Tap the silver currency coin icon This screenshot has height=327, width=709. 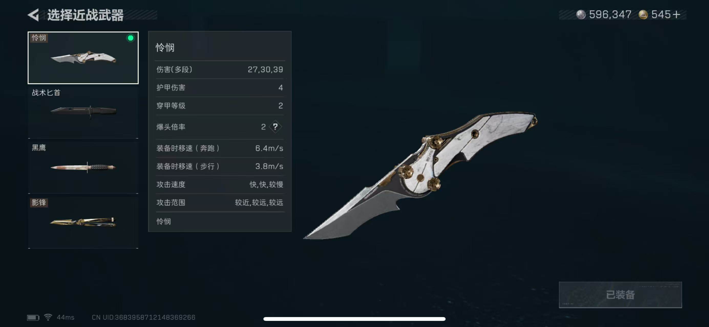point(581,15)
